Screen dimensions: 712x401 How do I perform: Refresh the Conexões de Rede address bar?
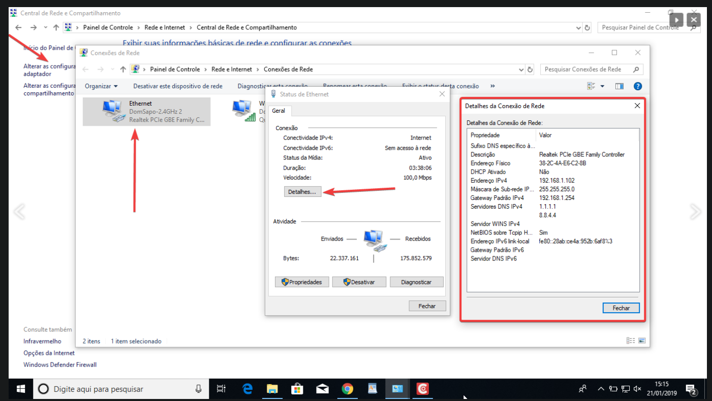click(x=530, y=69)
